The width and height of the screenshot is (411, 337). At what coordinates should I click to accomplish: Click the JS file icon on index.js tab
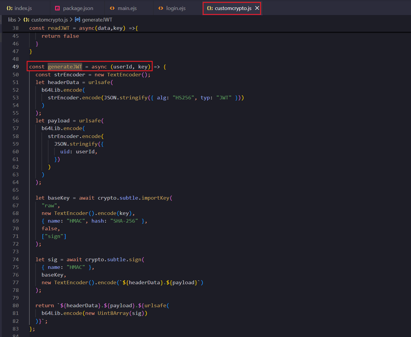point(10,8)
